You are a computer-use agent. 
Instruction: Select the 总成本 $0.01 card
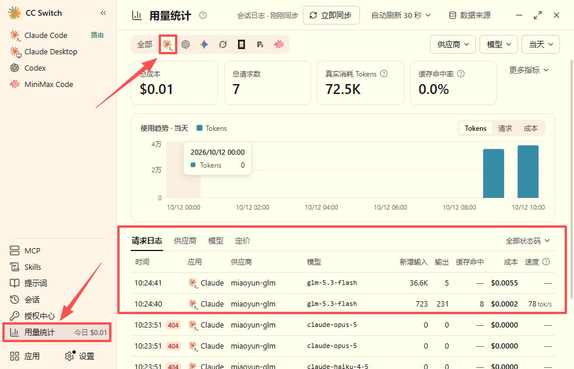[174, 83]
